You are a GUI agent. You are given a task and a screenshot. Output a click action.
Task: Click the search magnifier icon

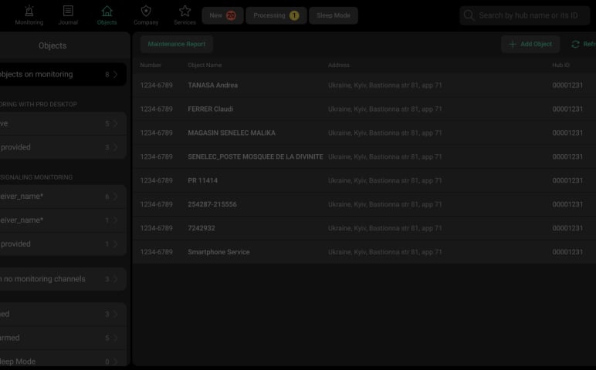[469, 15]
